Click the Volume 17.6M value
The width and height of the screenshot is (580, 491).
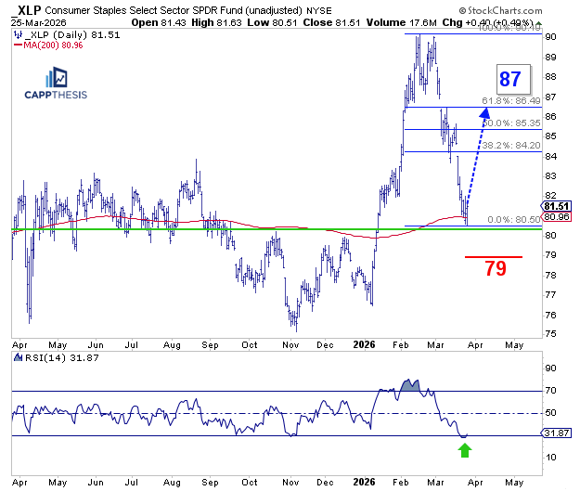tap(401, 22)
